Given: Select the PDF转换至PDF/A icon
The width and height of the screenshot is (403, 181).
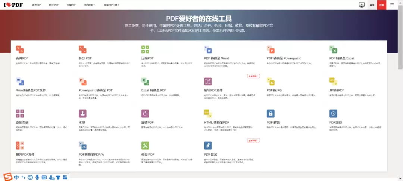Looking at the screenshot, I should 82,145.
